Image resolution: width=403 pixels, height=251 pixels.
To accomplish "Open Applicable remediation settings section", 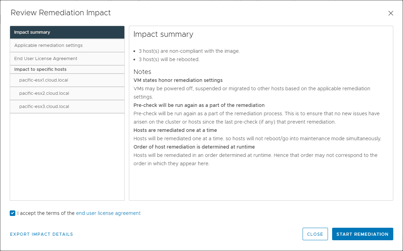I will (x=67, y=45).
